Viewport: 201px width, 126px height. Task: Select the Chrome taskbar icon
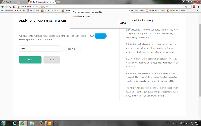pos(23,123)
